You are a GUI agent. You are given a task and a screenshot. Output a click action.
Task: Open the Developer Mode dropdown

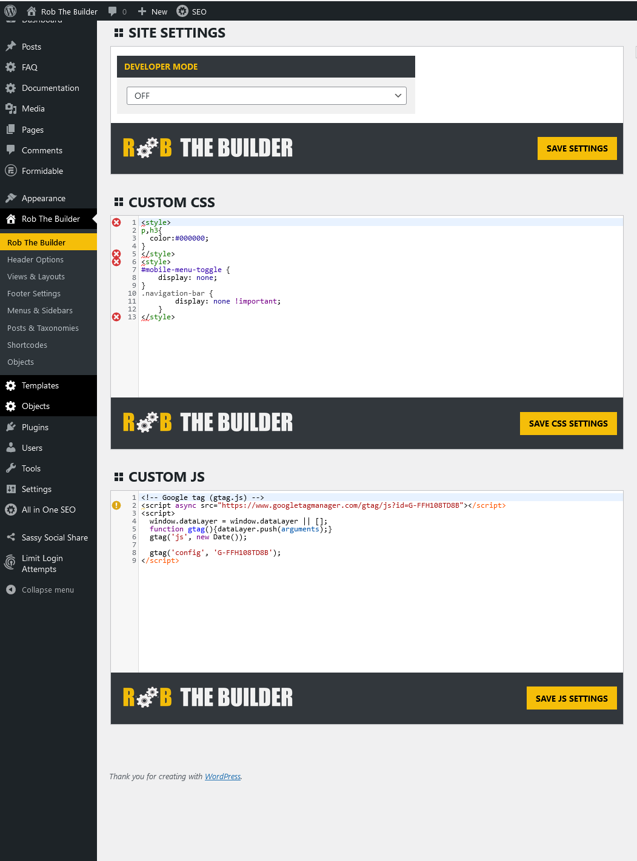pos(267,96)
